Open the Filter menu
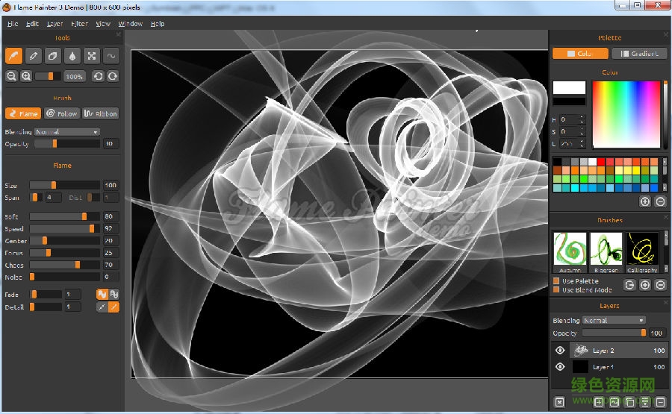 [79, 24]
